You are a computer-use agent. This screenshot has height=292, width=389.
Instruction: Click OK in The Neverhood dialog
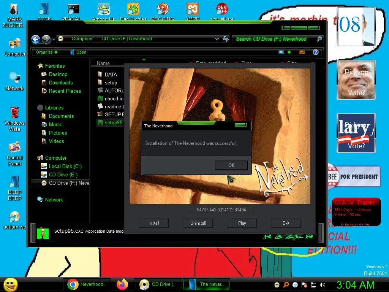tap(231, 165)
